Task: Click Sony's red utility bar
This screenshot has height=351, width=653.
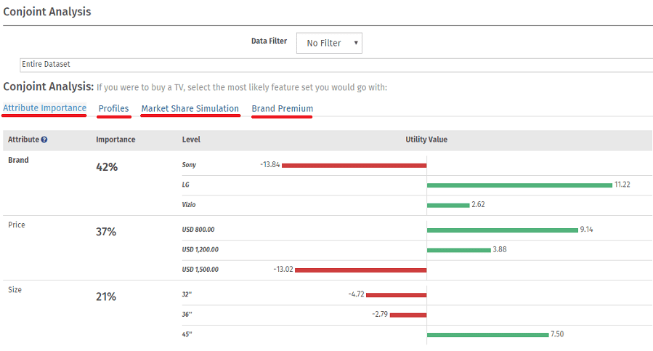Action: tap(354, 165)
